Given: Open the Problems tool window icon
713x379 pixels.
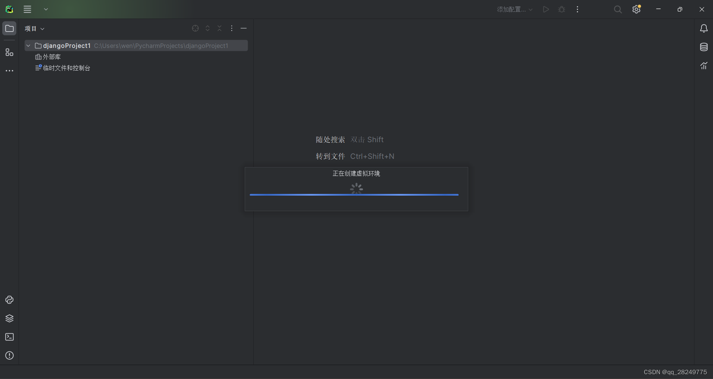Looking at the screenshot, I should click(x=9, y=355).
